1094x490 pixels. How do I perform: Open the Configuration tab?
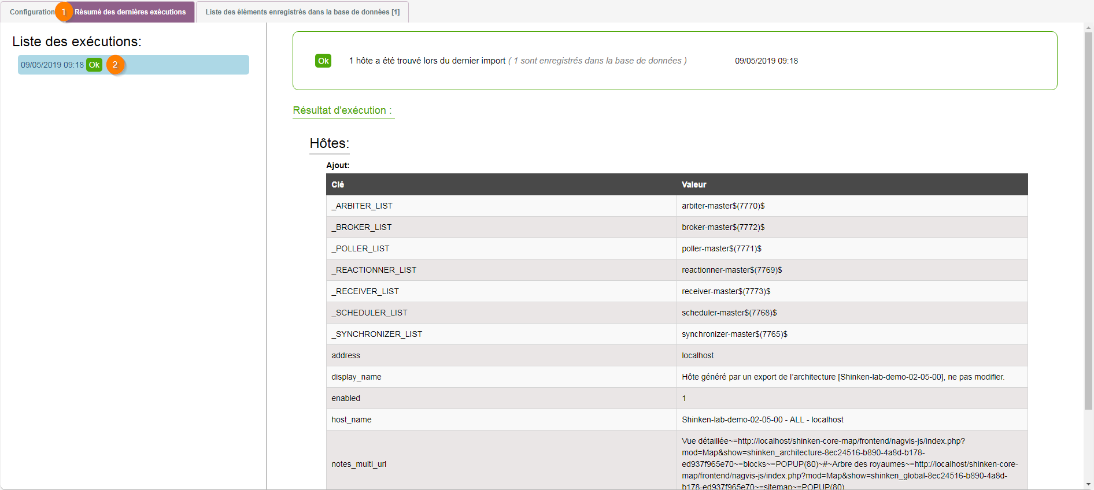tap(31, 12)
